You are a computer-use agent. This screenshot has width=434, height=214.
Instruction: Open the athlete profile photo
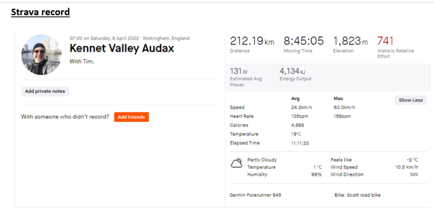(x=42, y=55)
